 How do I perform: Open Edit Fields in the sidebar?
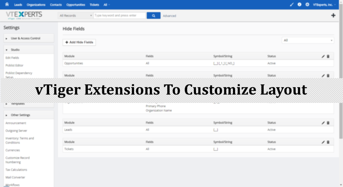click(12, 58)
